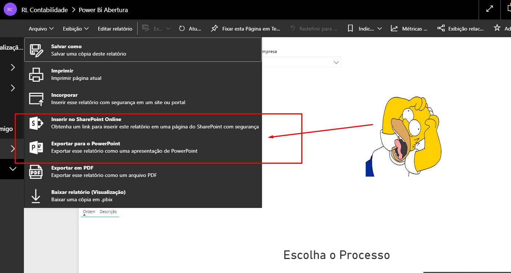This screenshot has width=511, height=273.
Task: Open the Empresa dropdown list
Action: click(336, 62)
